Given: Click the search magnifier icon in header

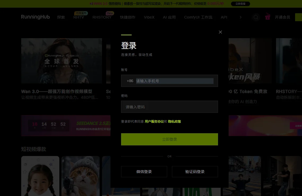Looking at the screenshot, I should point(256,17).
